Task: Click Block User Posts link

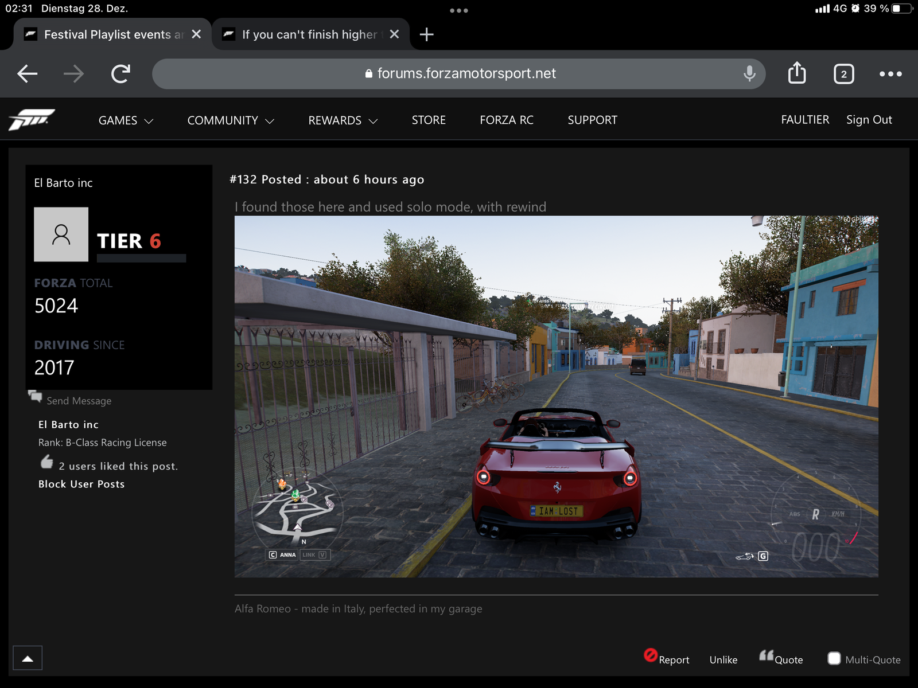Action: pyautogui.click(x=81, y=484)
